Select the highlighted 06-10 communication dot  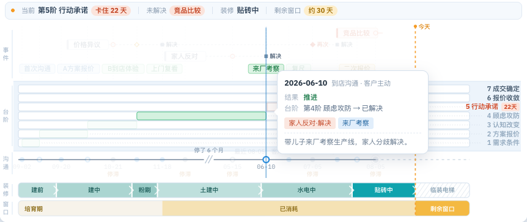tap(266, 160)
